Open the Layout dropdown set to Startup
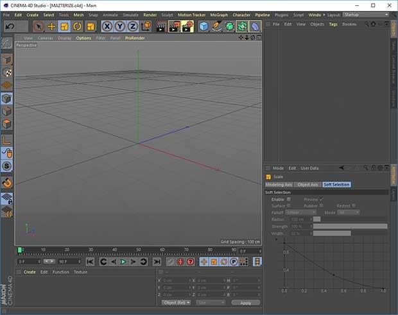The width and height of the screenshot is (398, 315). tap(365, 15)
